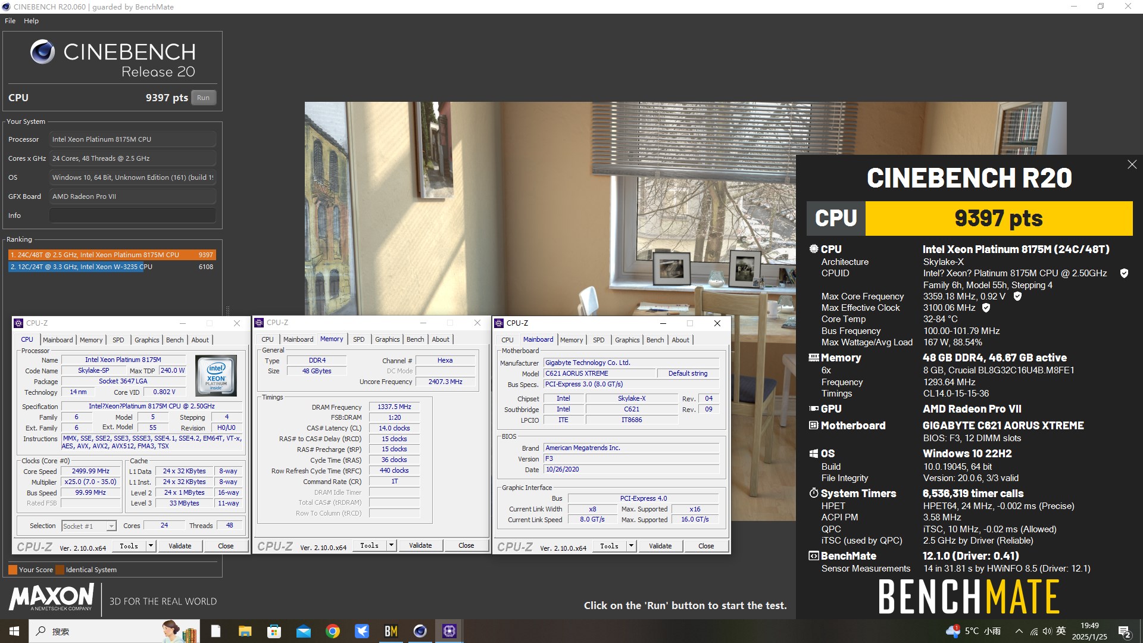
Task: Click the Memory icon in BenchMate panel
Action: point(814,358)
